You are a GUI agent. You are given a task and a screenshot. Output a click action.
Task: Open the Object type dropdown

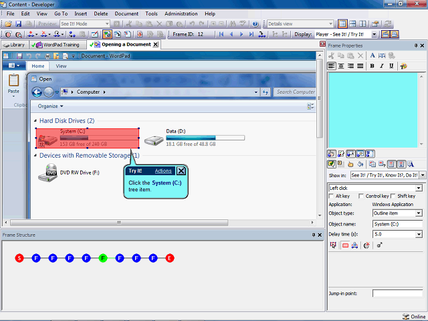click(419, 213)
